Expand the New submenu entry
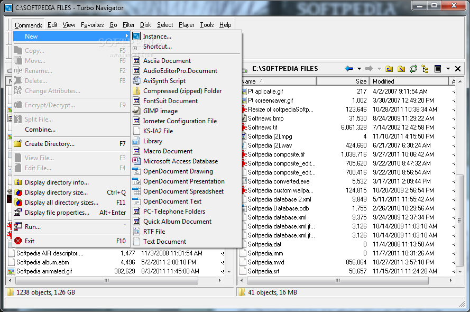470x312 pixels. click(71, 36)
